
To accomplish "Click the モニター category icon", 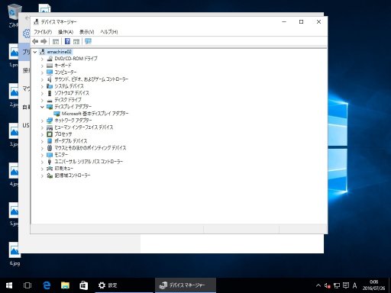I will click(50, 155).
